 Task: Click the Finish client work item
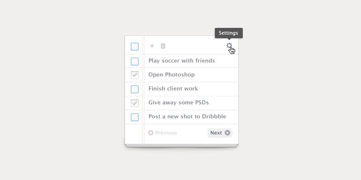173,89
